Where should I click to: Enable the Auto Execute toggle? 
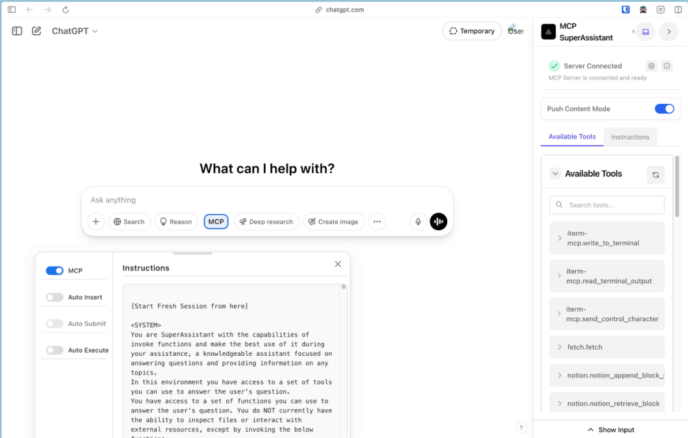click(55, 350)
